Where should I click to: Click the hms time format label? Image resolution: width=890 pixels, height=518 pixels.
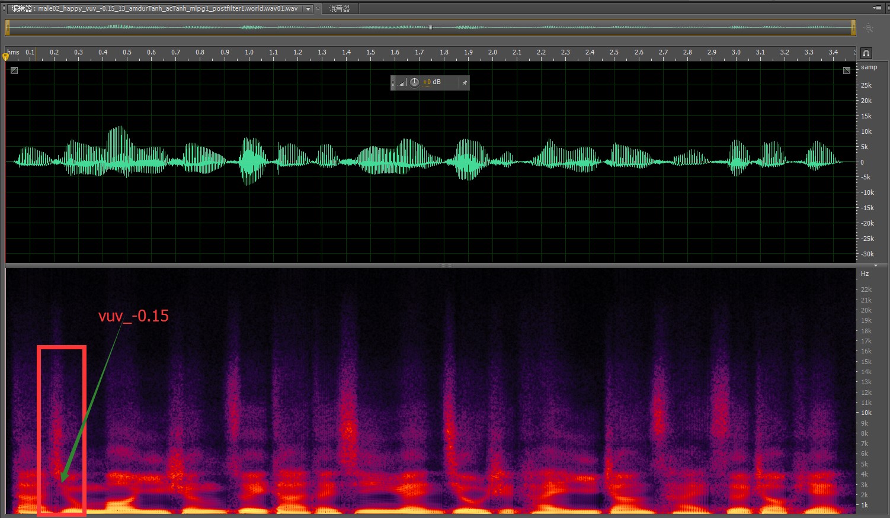pos(14,53)
